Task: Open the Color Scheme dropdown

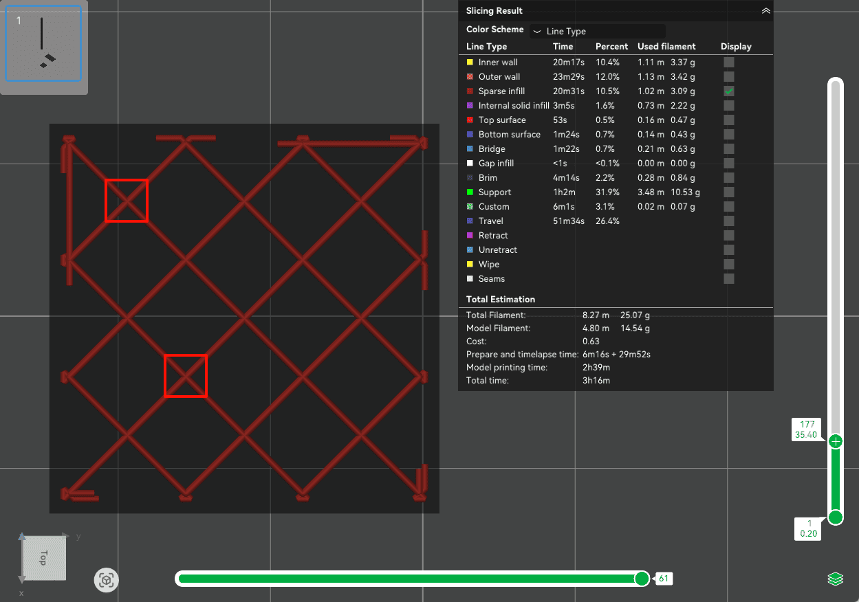Action: pyautogui.click(x=597, y=31)
